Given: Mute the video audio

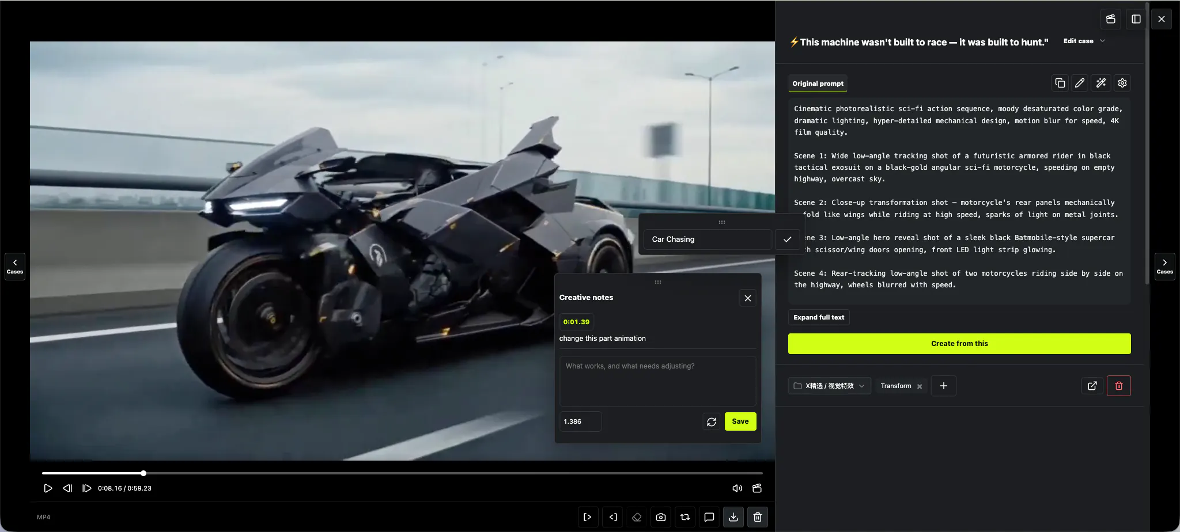Looking at the screenshot, I should (737, 488).
